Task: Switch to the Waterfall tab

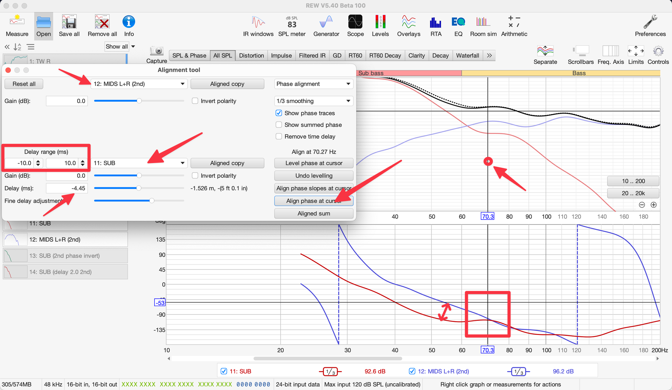Action: [x=467, y=56]
